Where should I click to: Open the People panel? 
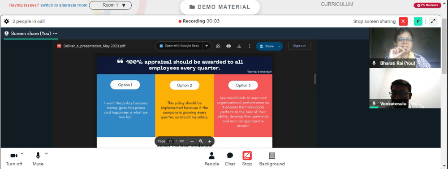click(x=212, y=159)
